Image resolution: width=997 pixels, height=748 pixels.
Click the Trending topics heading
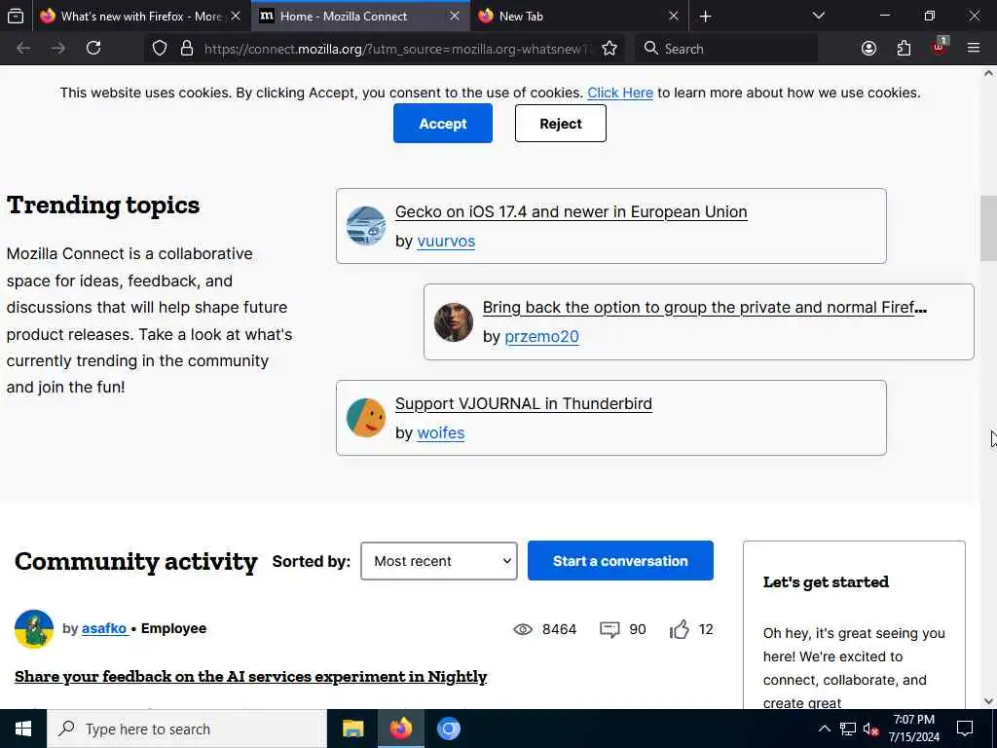click(x=103, y=205)
